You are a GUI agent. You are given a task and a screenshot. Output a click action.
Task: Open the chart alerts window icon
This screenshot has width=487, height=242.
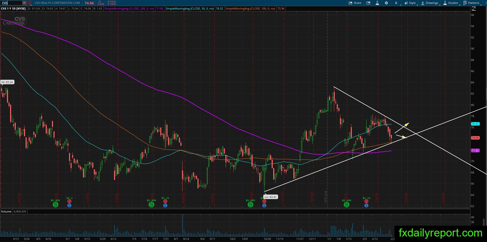368,3
